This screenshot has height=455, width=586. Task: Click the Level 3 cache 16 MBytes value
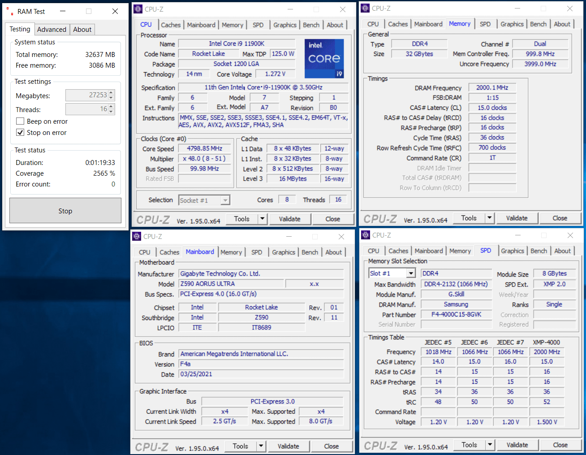pos(293,178)
